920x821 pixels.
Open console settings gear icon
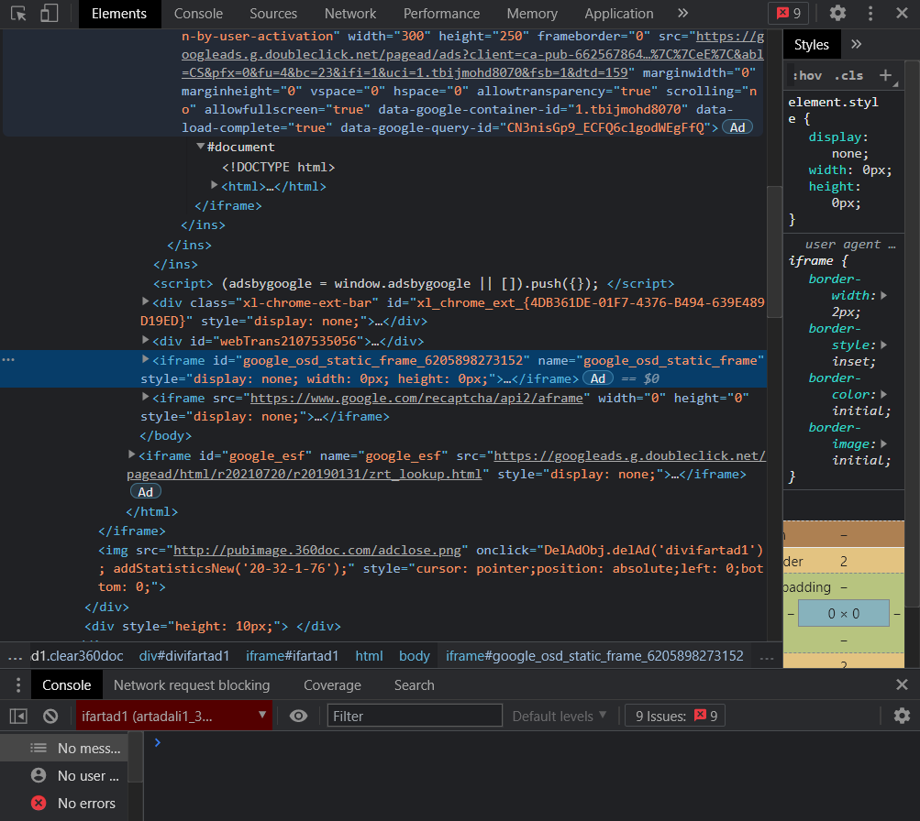pyautogui.click(x=902, y=716)
